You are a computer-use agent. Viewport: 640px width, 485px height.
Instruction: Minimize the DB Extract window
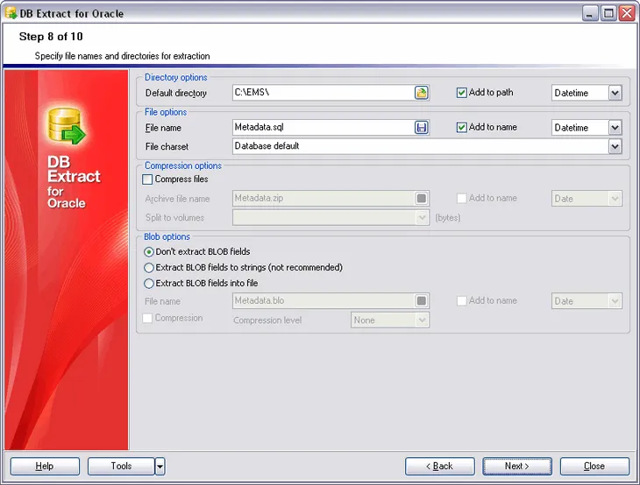589,13
